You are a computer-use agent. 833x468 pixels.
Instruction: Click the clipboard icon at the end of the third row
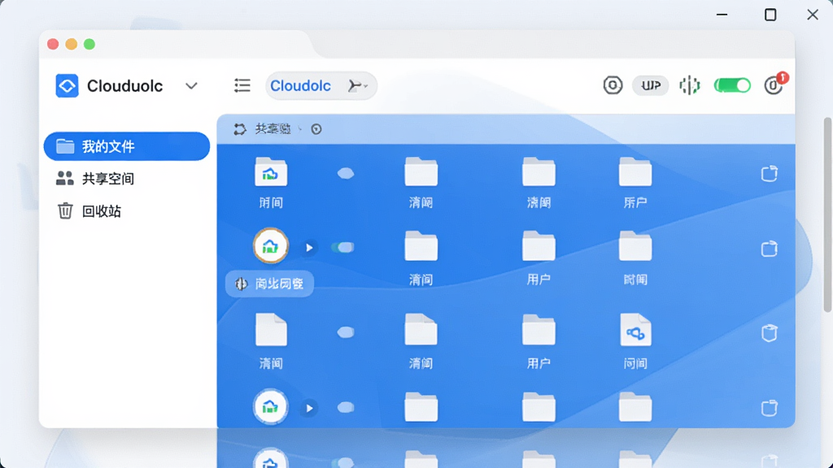(x=770, y=332)
